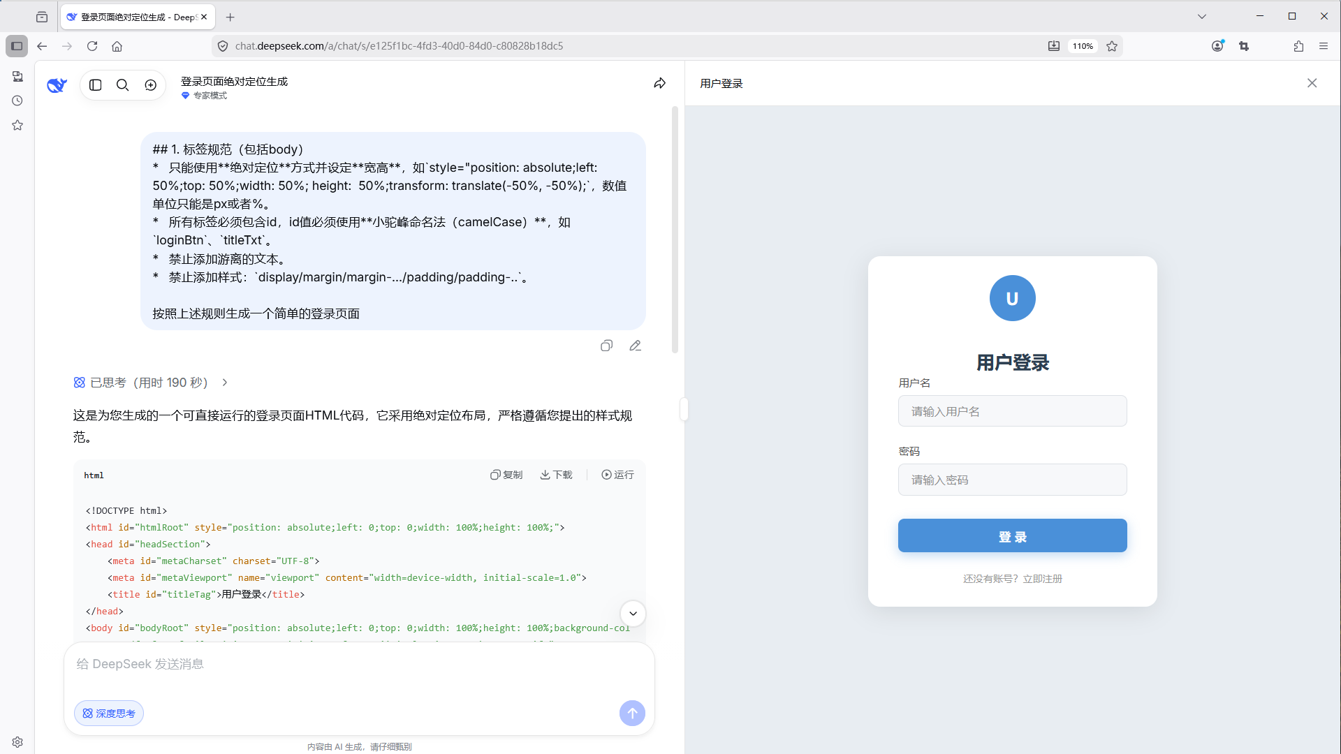The height and width of the screenshot is (754, 1341).
Task: Open browser sidebar toggle button
Action: click(17, 46)
